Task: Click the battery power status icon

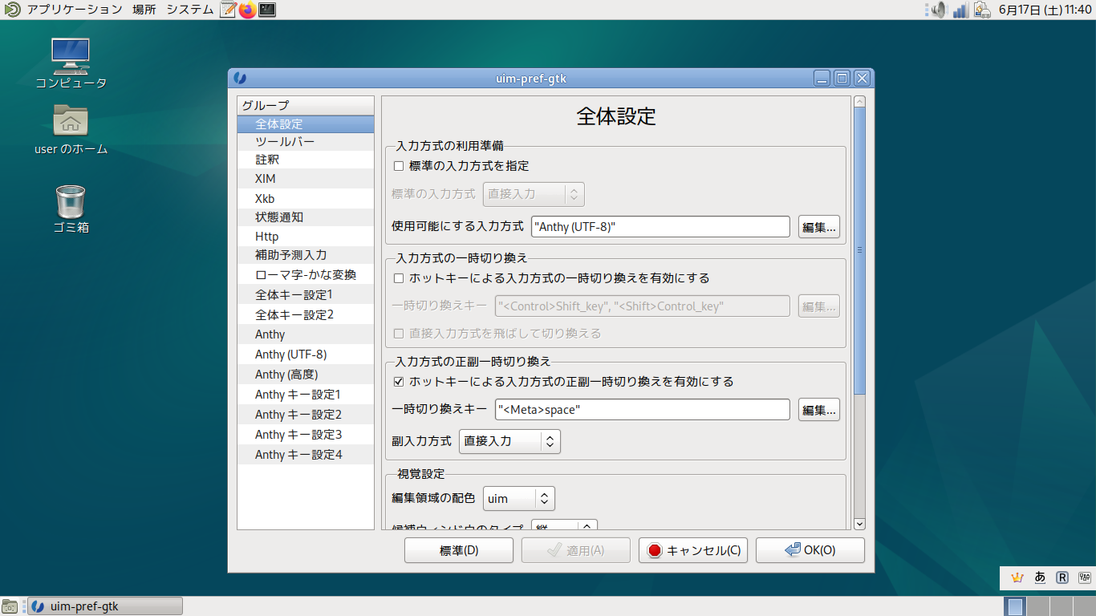Action: [982, 10]
